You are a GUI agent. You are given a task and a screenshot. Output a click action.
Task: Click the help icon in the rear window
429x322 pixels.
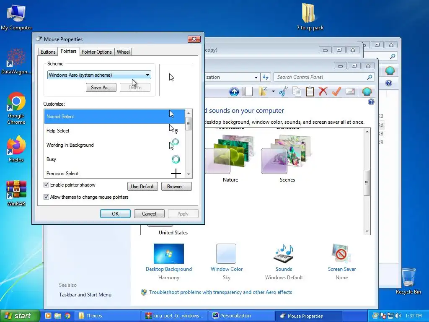tap(388, 83)
